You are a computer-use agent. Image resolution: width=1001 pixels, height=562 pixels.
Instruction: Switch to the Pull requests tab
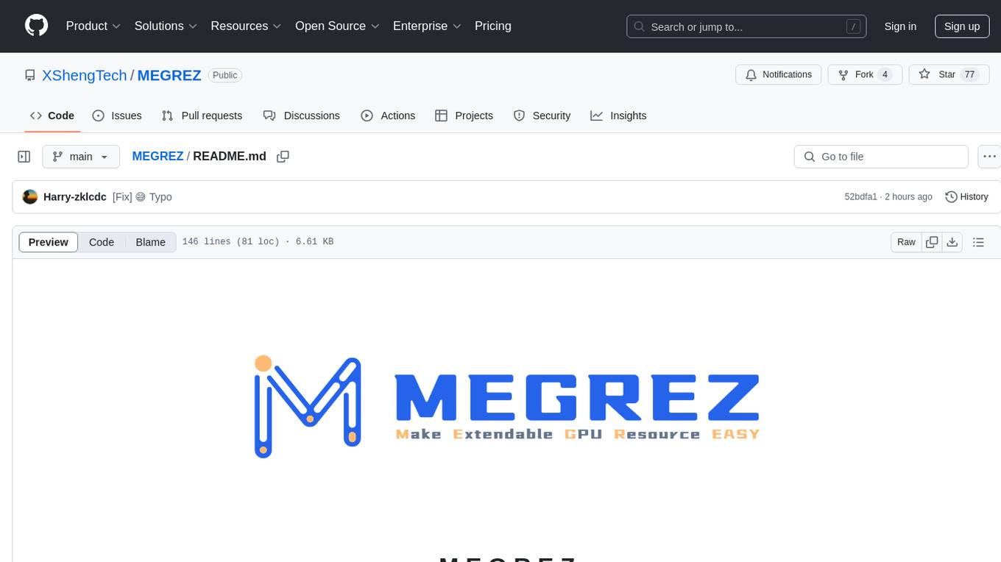[x=202, y=115]
